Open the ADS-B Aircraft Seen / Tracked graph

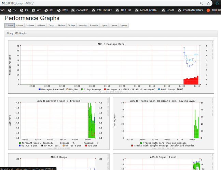pos(59,123)
